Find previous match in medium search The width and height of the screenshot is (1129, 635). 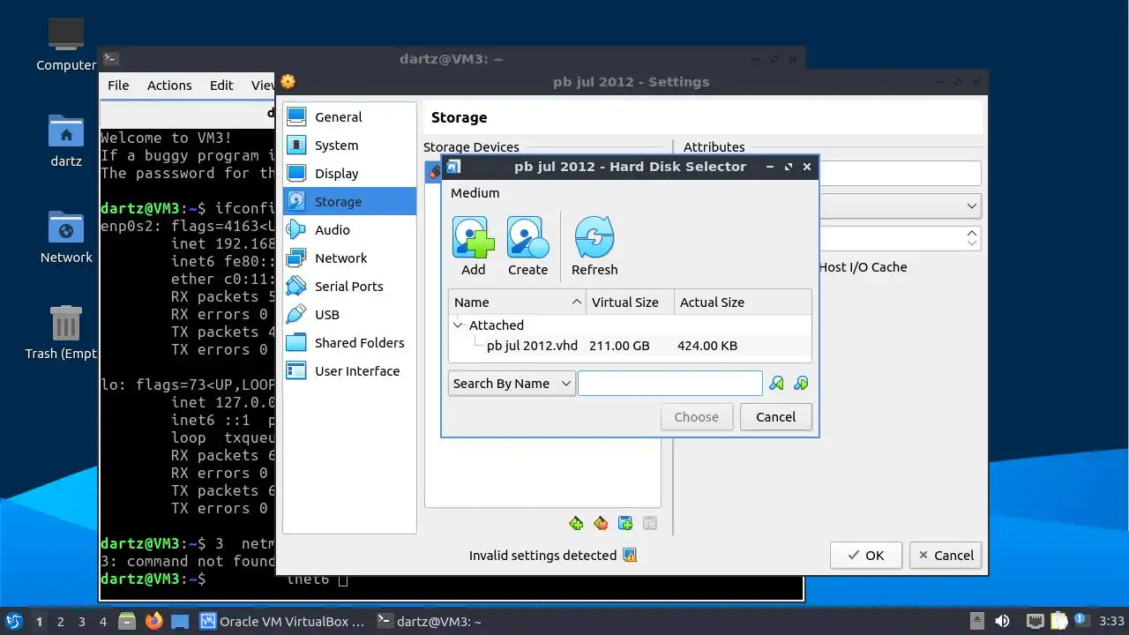pyautogui.click(x=776, y=383)
